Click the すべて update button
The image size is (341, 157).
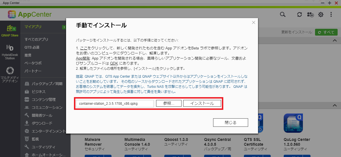[326, 32]
